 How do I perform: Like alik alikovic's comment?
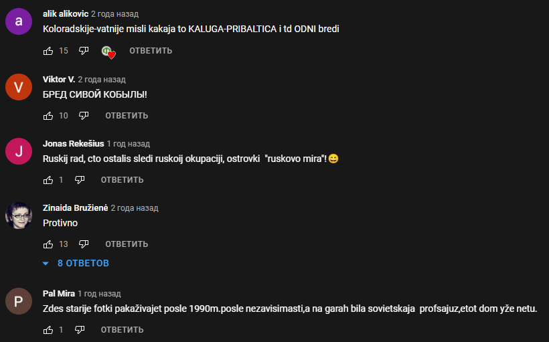pyautogui.click(x=48, y=51)
